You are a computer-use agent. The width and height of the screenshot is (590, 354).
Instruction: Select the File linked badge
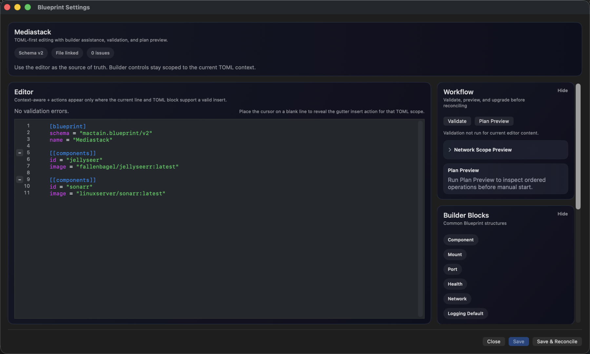67,53
